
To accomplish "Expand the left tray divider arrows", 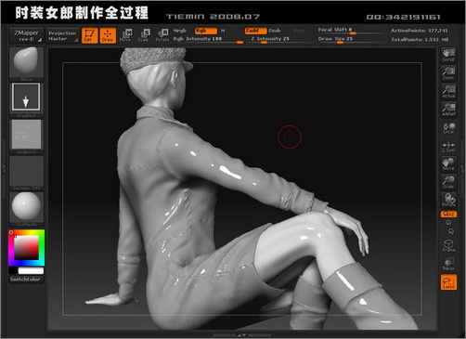I will point(4,169).
